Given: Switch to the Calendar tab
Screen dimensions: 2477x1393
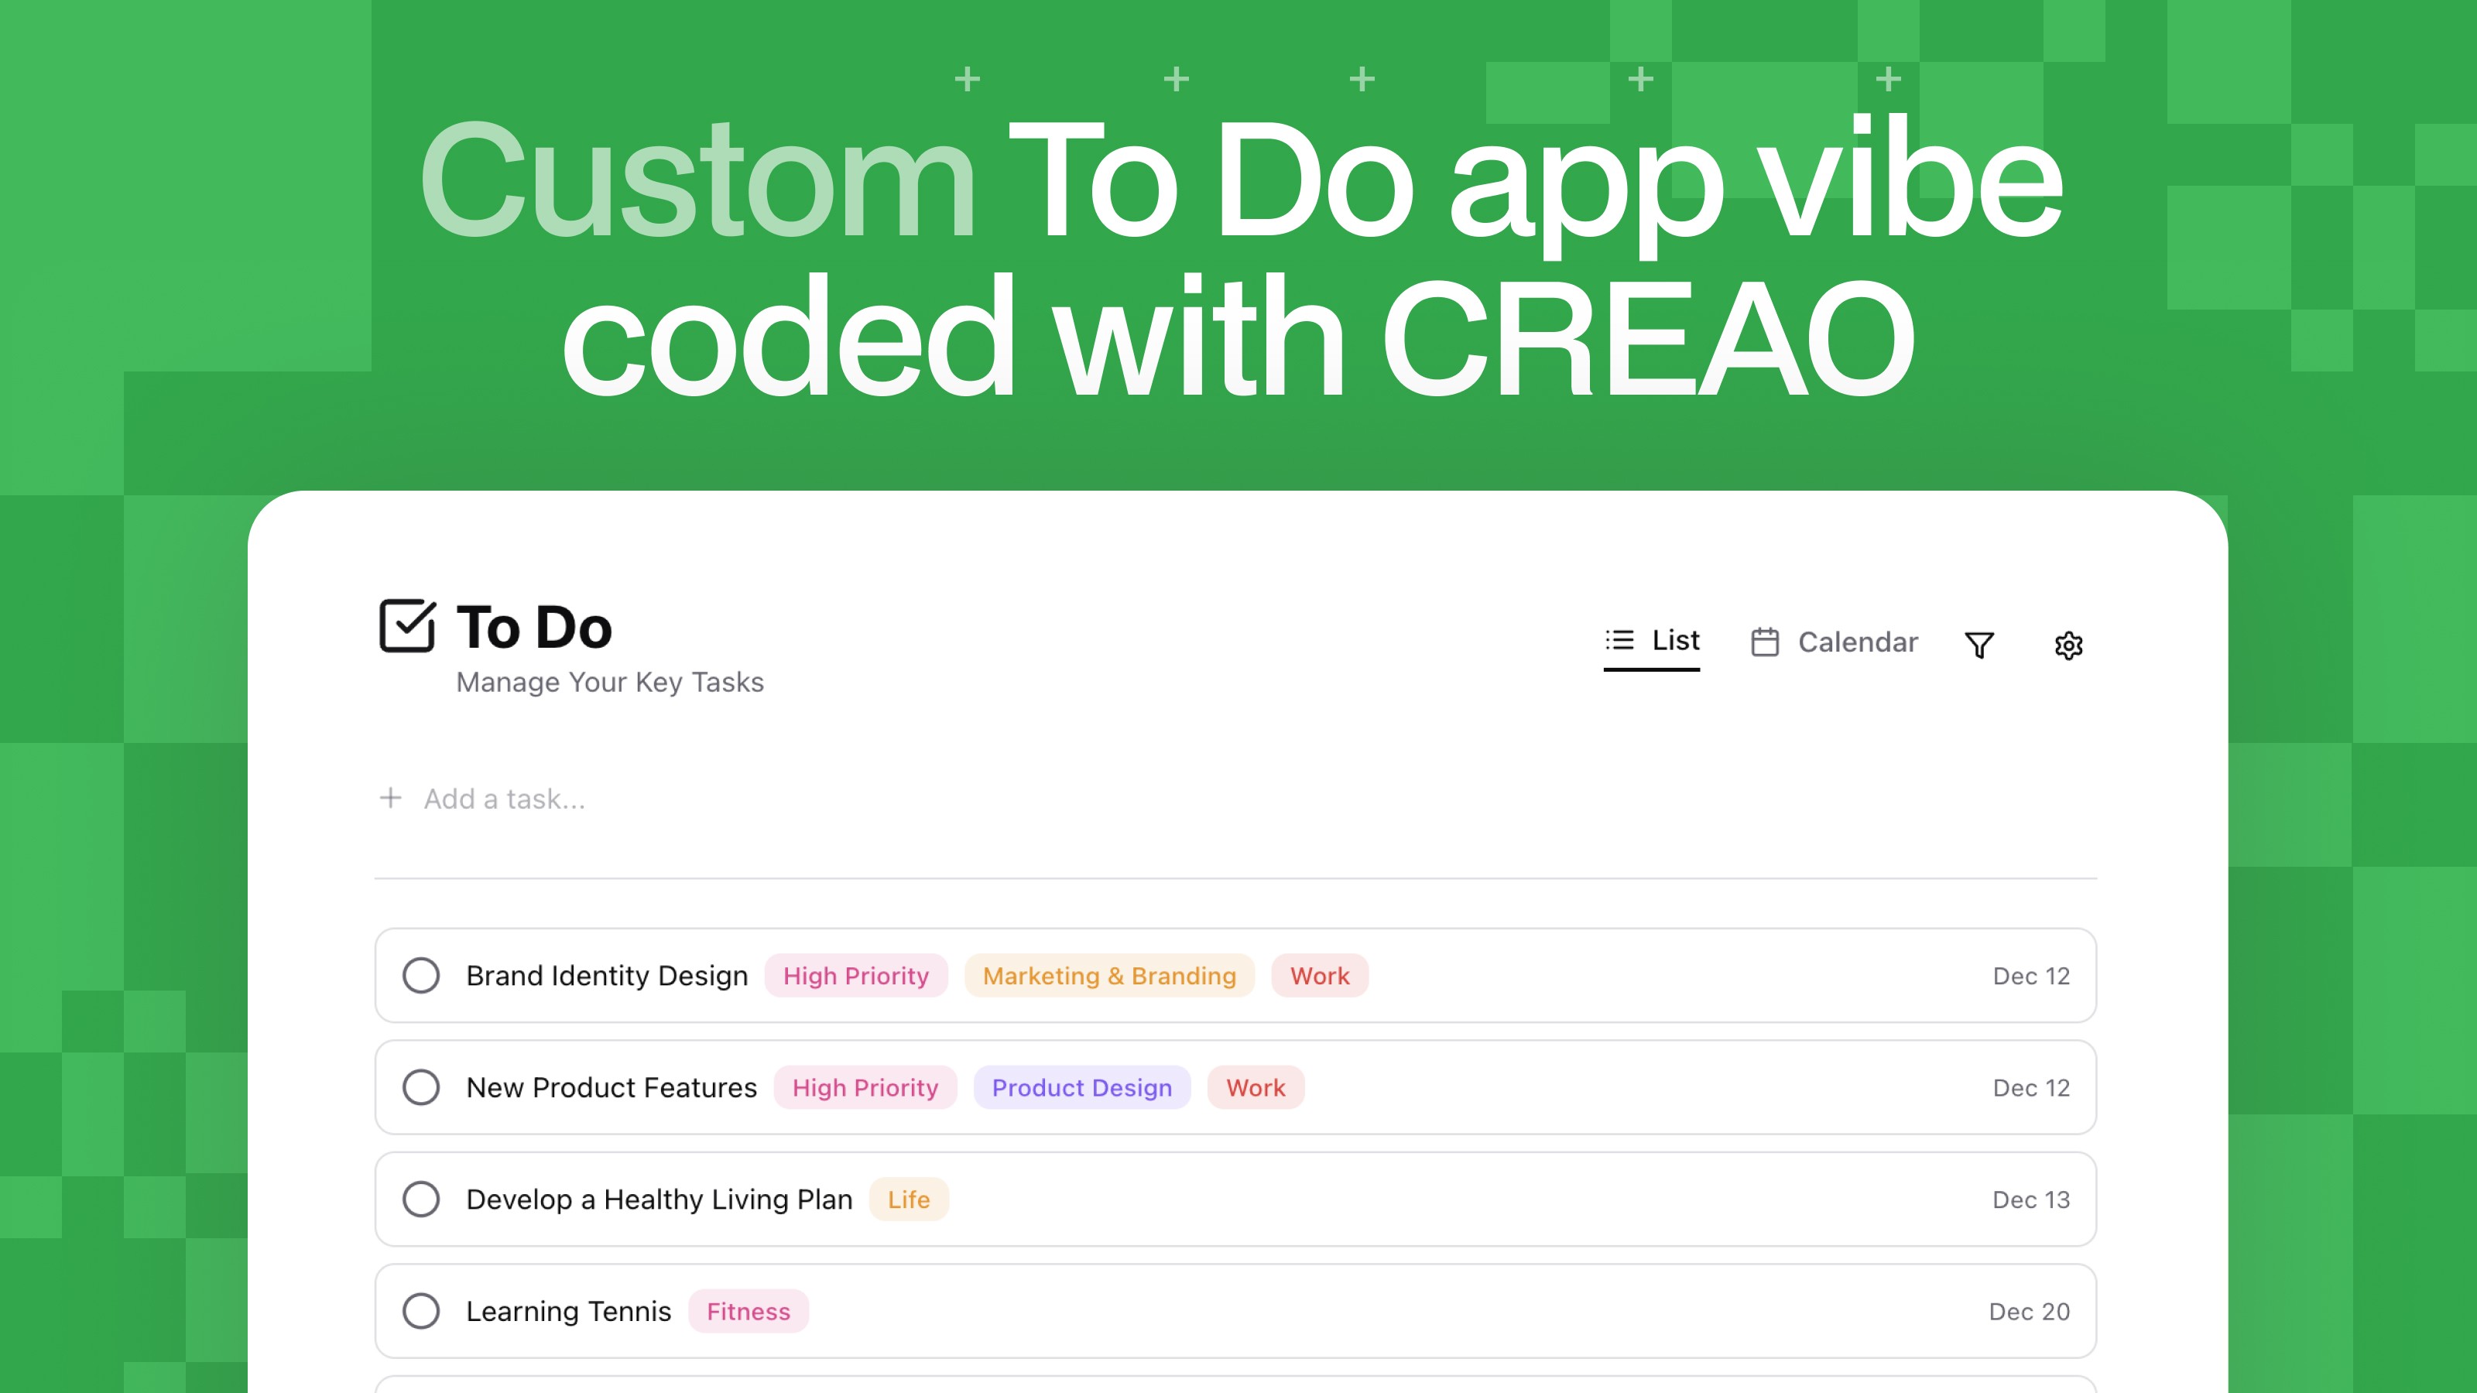Looking at the screenshot, I should [1856, 642].
